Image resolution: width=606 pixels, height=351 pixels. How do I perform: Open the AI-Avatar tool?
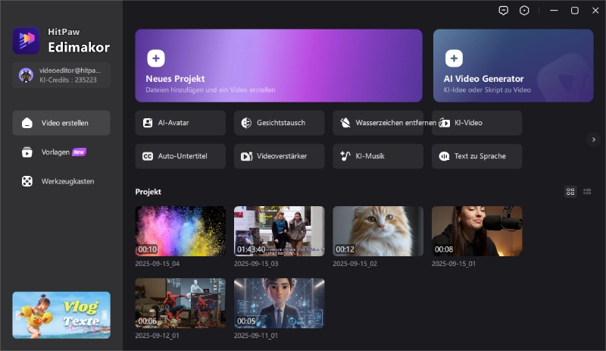click(180, 123)
